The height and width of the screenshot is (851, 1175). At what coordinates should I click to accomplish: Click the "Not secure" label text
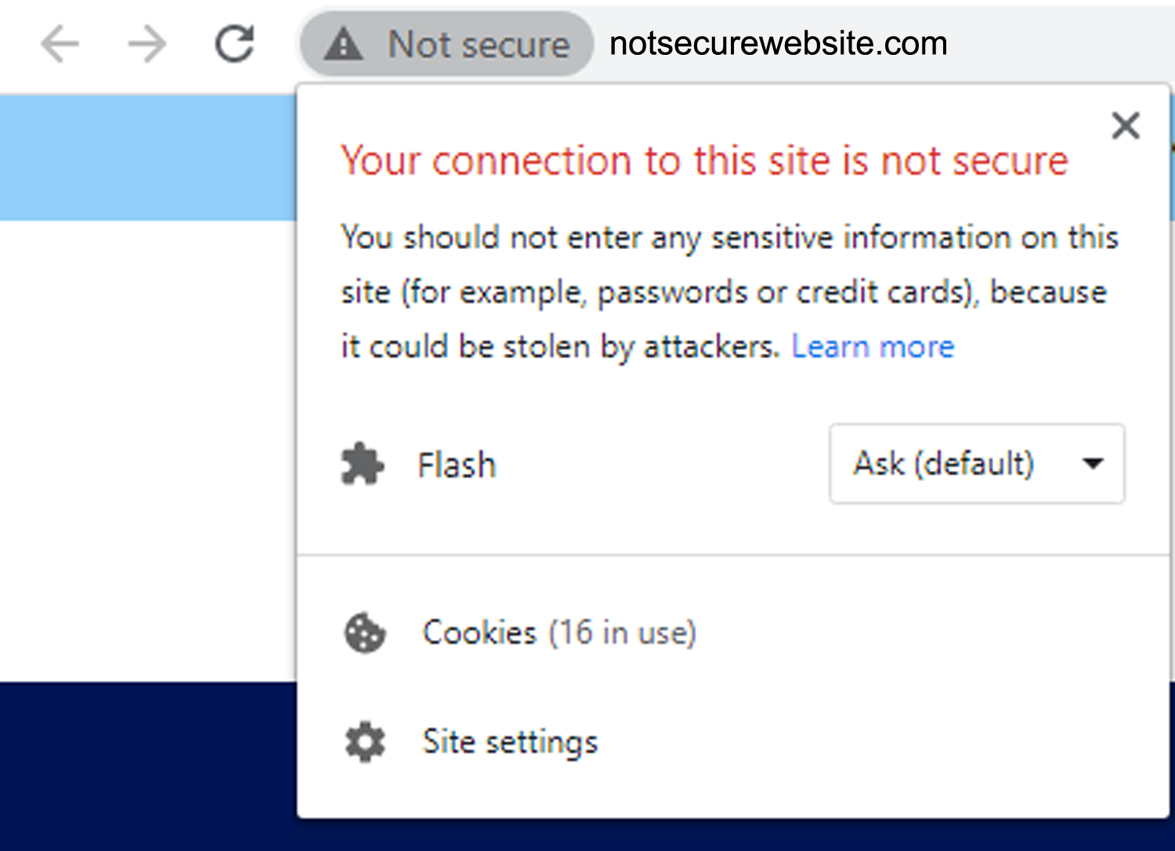[479, 45]
